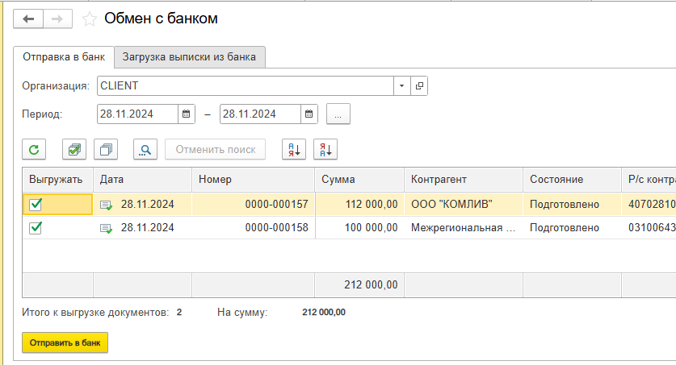Click the back navigation arrow
The height and width of the screenshot is (365, 676).
[x=28, y=19]
